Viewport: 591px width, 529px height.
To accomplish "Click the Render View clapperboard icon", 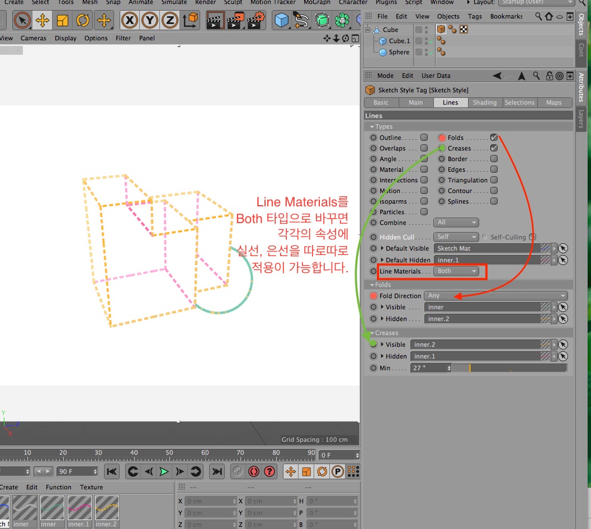I will pos(215,21).
